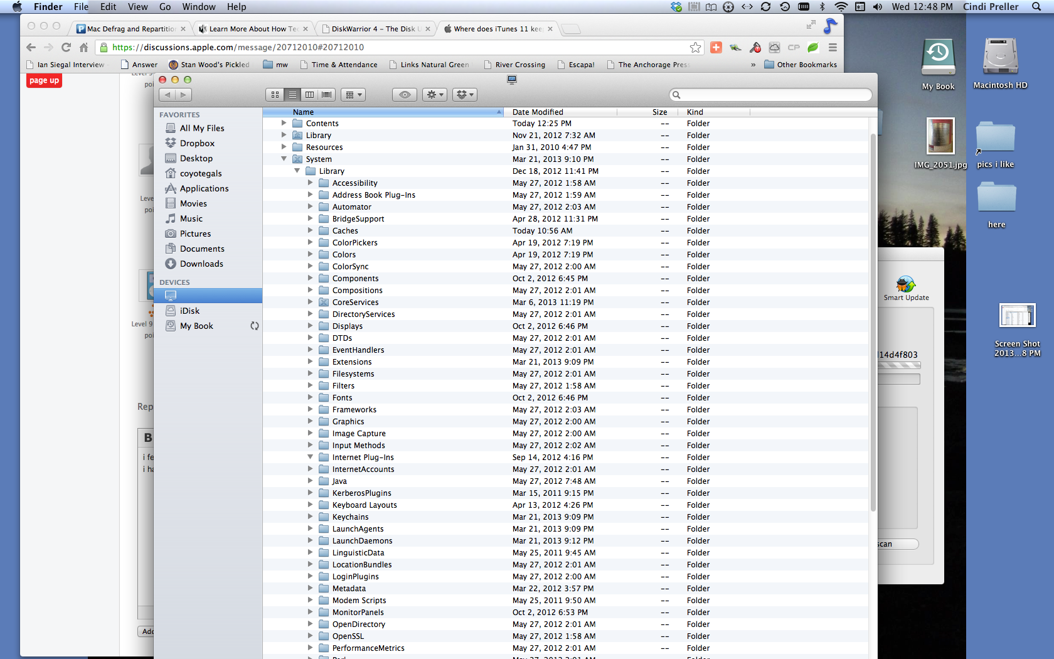Open the Edit menu

pos(108,7)
